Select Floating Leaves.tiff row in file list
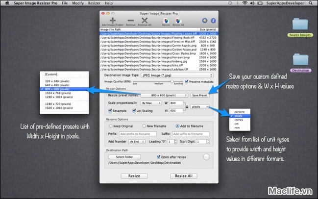This screenshot has height=199, width=318. point(159,34)
